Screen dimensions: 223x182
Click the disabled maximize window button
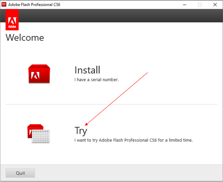click(200, 5)
